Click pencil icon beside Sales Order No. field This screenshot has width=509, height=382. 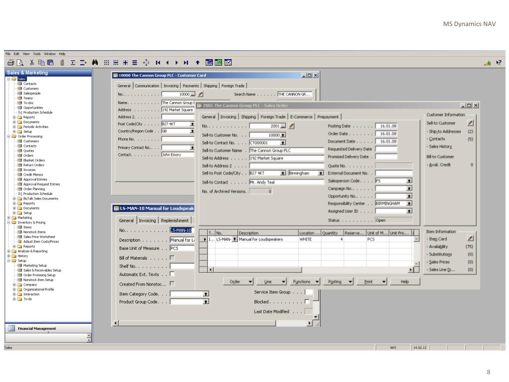[x=291, y=126]
